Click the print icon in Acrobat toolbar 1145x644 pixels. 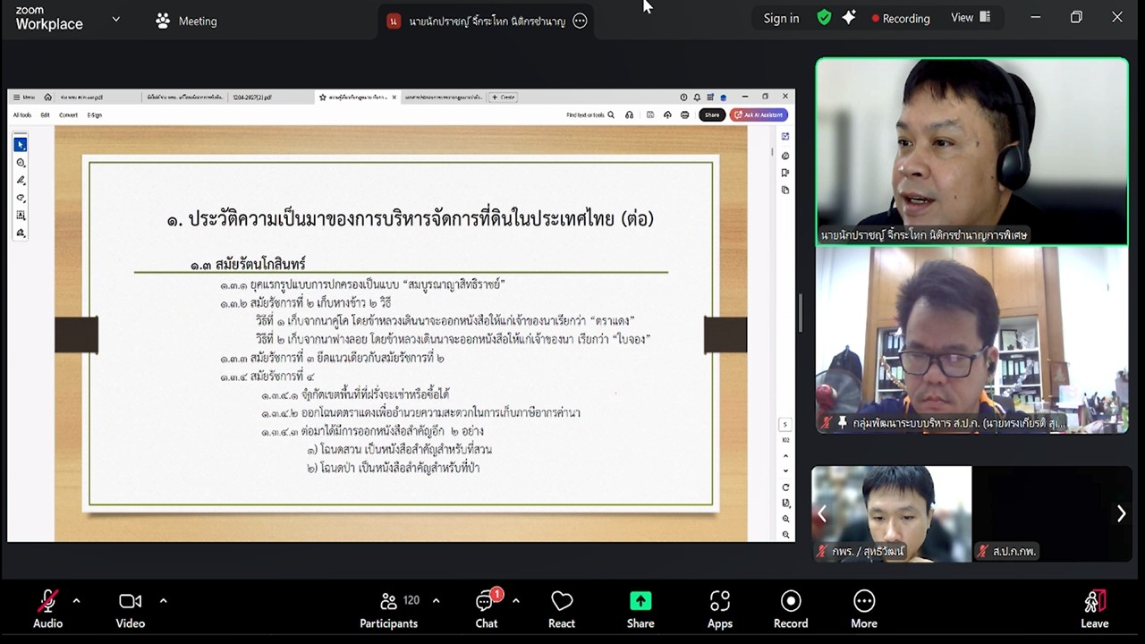[684, 114]
